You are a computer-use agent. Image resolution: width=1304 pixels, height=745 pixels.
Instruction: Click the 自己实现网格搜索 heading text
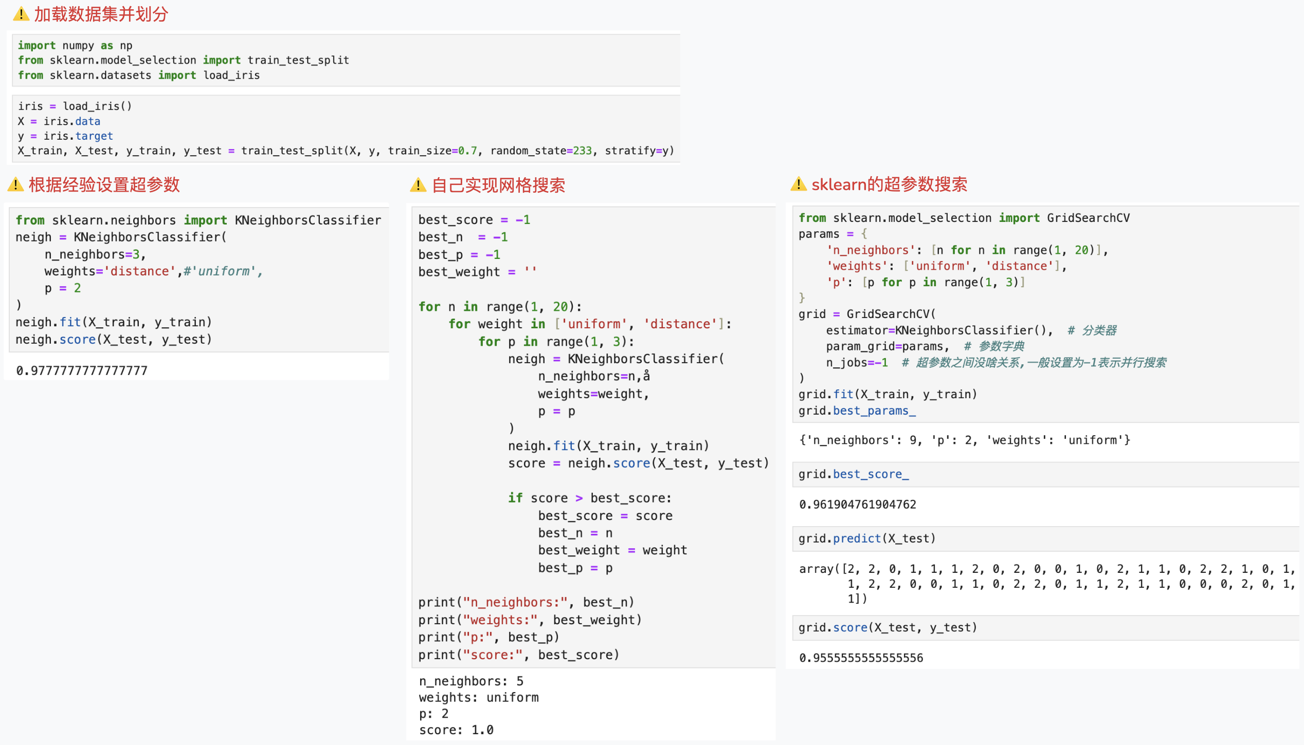[x=498, y=185]
